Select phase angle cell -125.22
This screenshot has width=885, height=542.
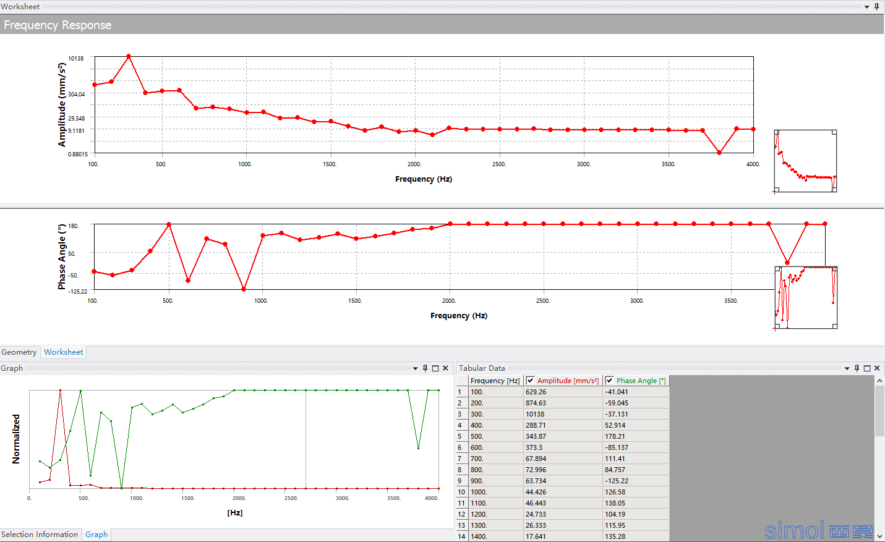coord(636,481)
